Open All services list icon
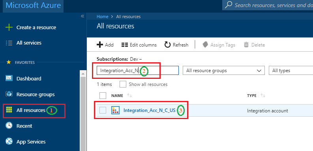313x151 pixels. click(x=9, y=43)
